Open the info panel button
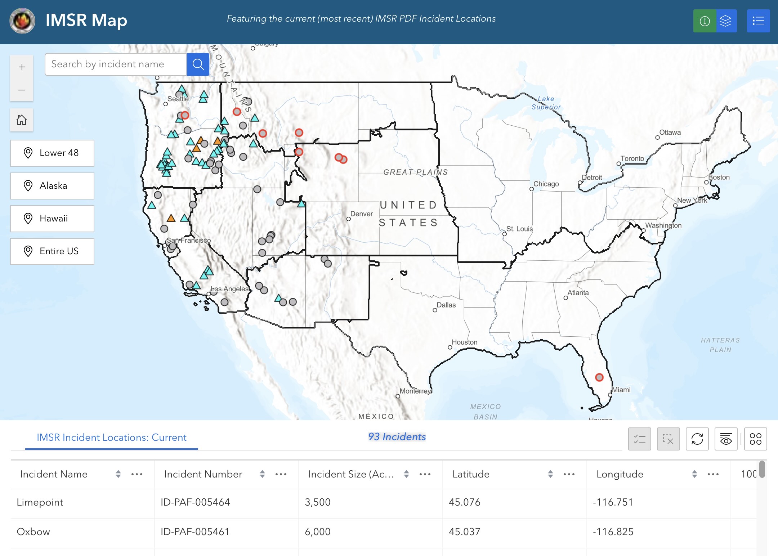Viewport: 778px width, 556px height. [705, 21]
